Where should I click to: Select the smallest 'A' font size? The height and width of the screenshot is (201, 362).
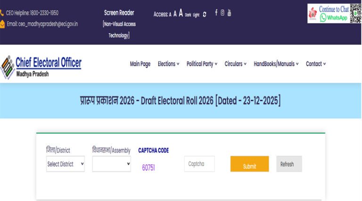pyautogui.click(x=170, y=15)
